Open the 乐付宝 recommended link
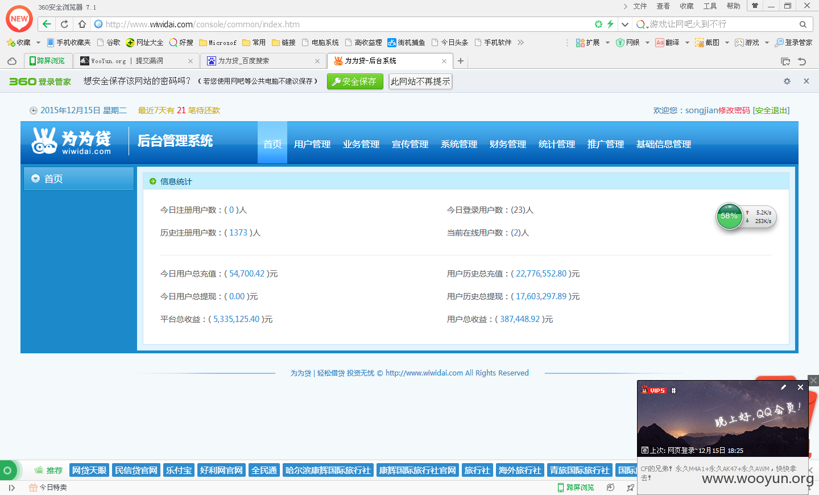This screenshot has width=819, height=495. click(x=179, y=471)
